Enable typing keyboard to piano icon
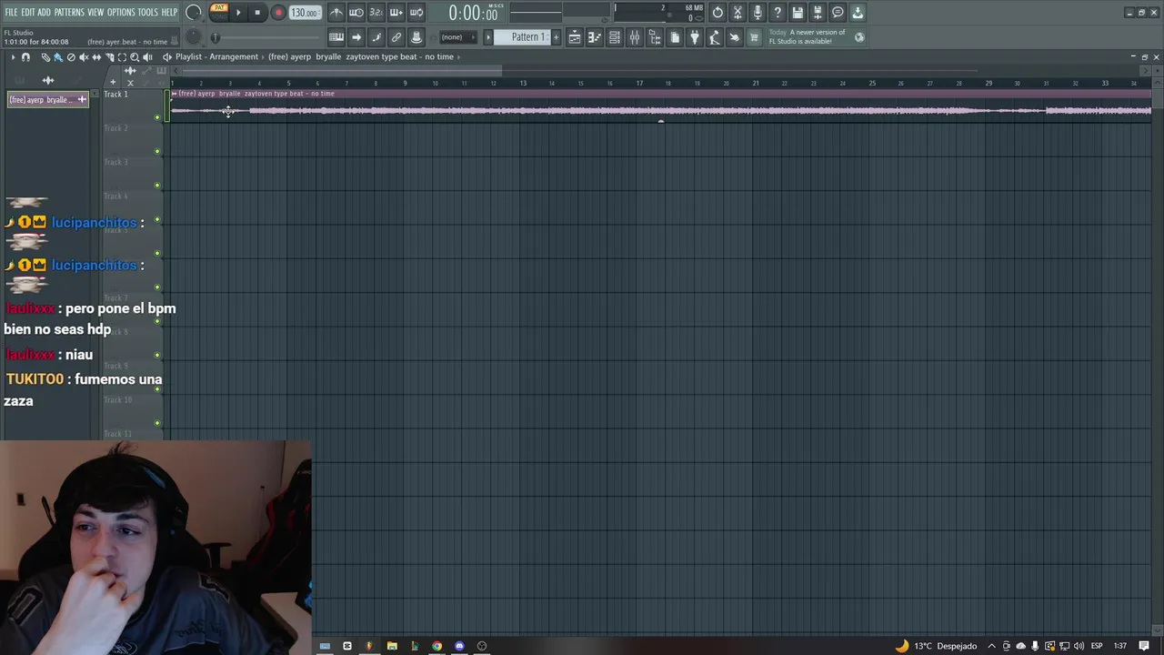Image resolution: width=1164 pixels, height=655 pixels. (x=336, y=37)
